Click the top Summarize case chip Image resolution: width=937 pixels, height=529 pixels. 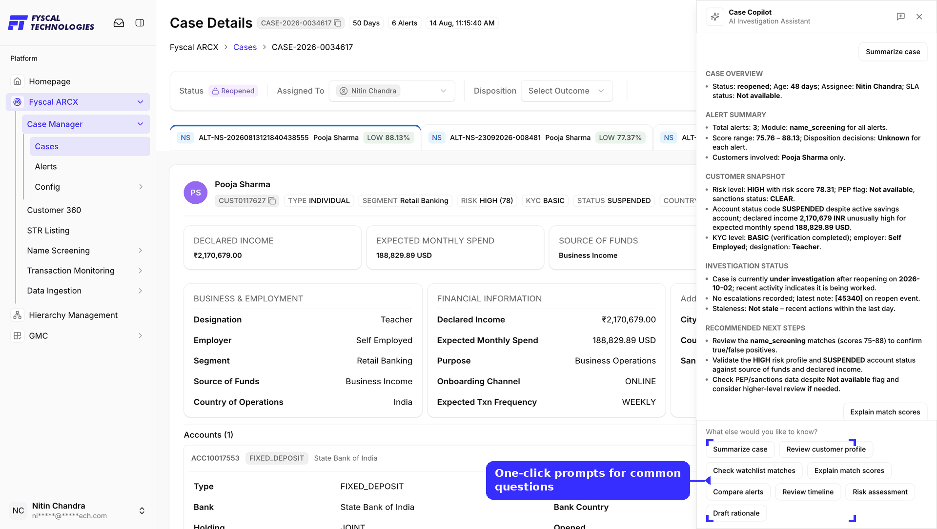(x=893, y=52)
